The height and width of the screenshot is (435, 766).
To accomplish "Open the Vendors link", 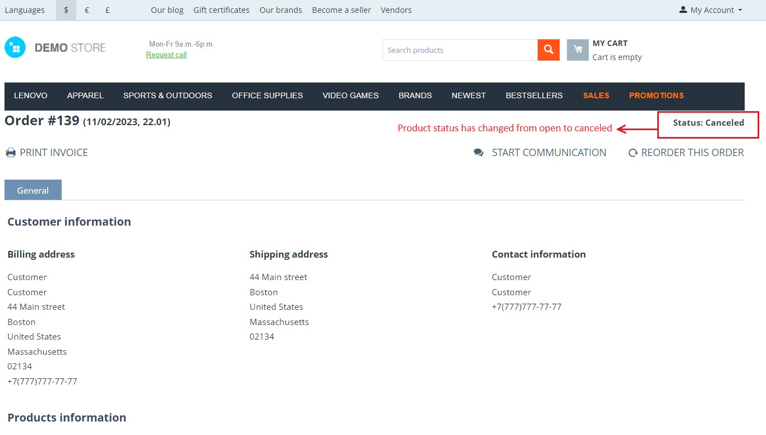I will click(x=396, y=10).
